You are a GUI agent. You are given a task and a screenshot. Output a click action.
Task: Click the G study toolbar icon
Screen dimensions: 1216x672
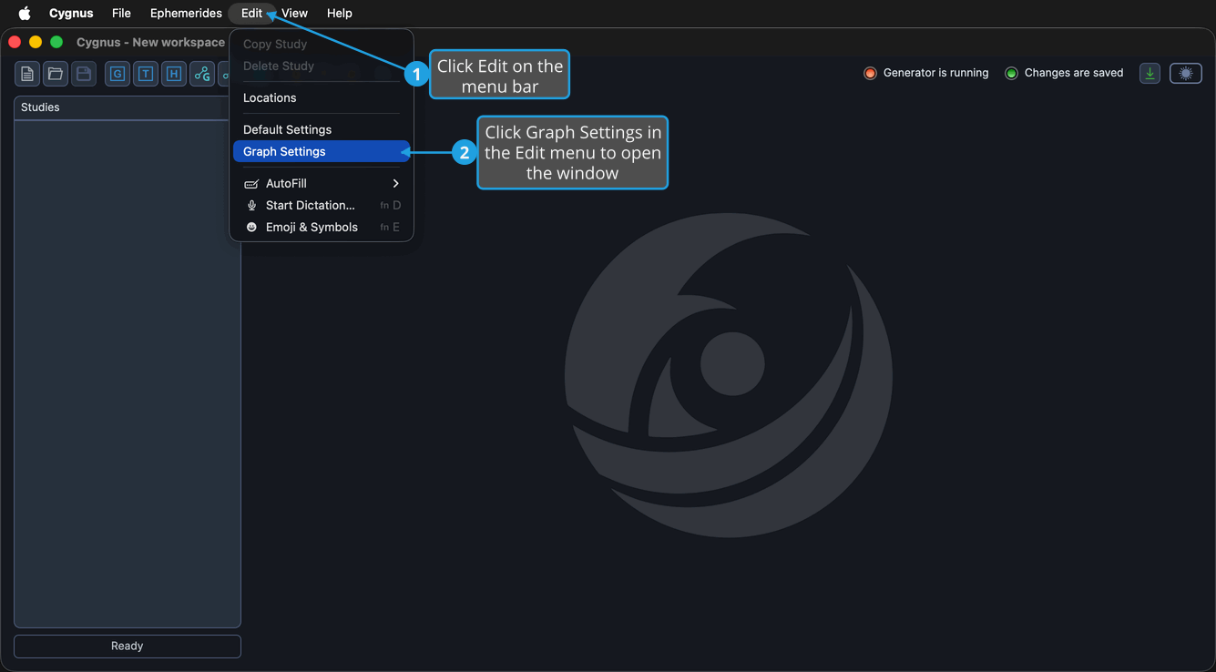[x=118, y=74]
